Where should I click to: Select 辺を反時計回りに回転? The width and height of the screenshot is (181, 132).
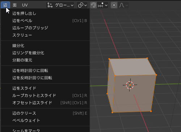(x=45, y=78)
